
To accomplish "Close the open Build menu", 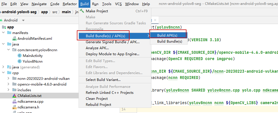I will 84,4.
